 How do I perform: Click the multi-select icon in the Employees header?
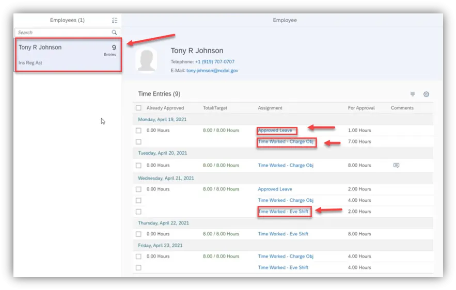[x=115, y=21]
